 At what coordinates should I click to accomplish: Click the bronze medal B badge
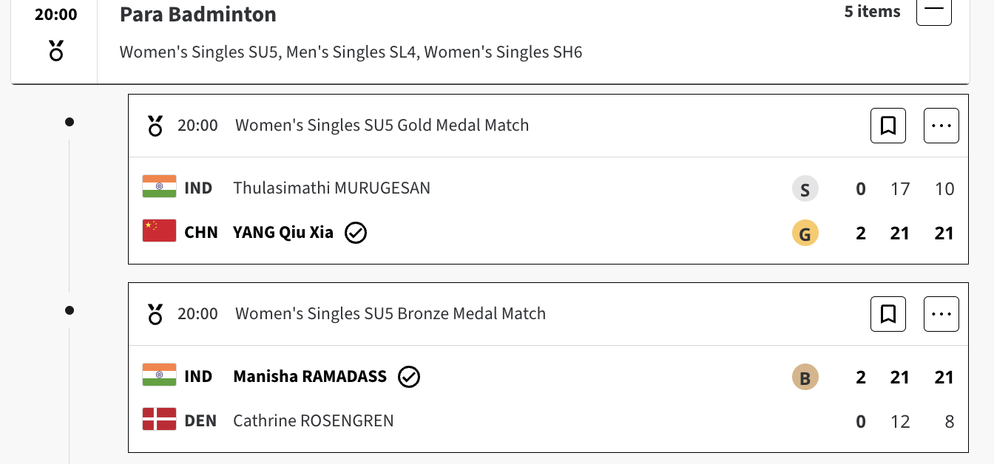click(805, 378)
